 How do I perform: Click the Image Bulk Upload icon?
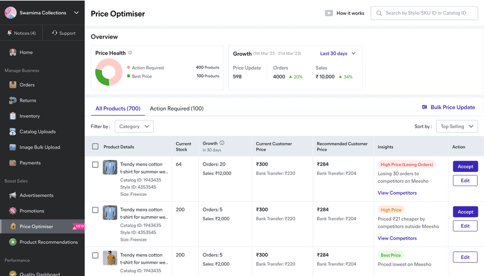click(13, 147)
